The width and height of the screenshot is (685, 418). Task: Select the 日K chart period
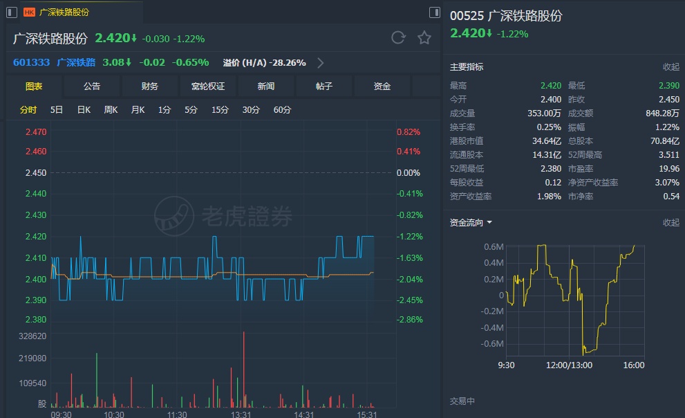tap(84, 110)
